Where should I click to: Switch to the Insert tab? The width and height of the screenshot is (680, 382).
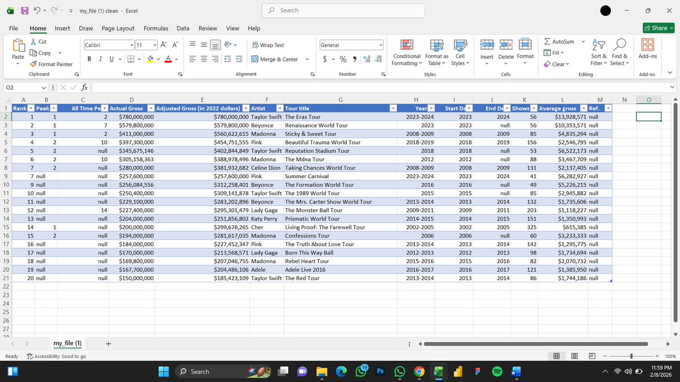click(x=62, y=28)
